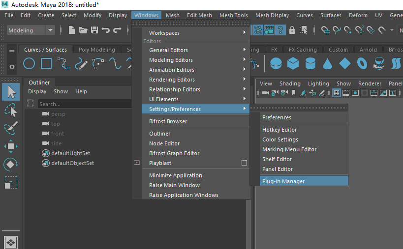Toggle the viewport grid display button
This screenshot has width=403, height=249.
click(337, 93)
